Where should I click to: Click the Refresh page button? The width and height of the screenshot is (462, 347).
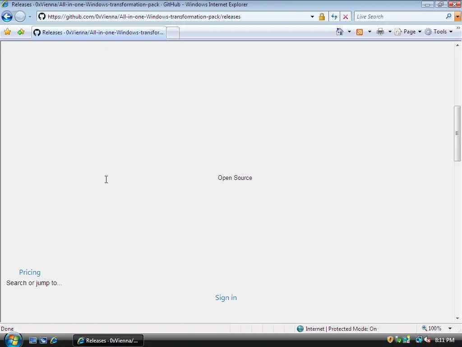(x=334, y=17)
